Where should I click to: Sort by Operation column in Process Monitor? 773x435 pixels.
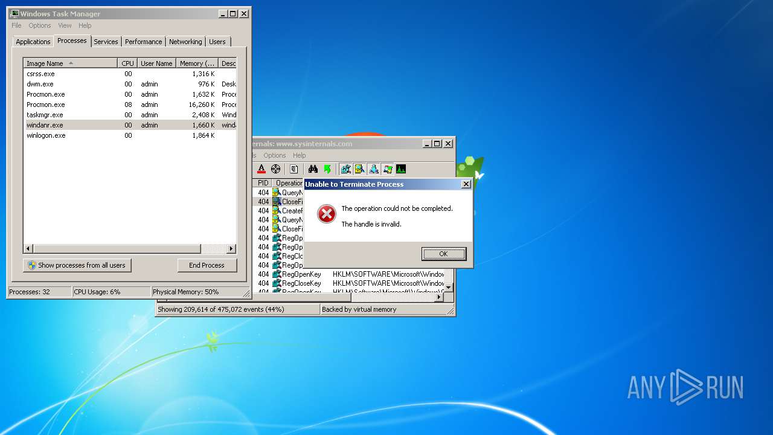click(288, 183)
